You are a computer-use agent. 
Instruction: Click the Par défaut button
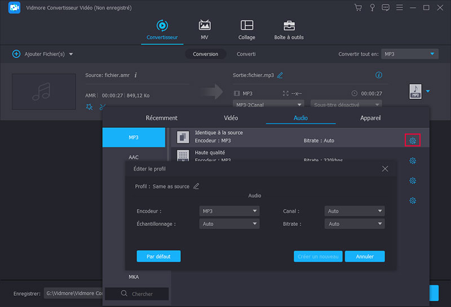158,256
